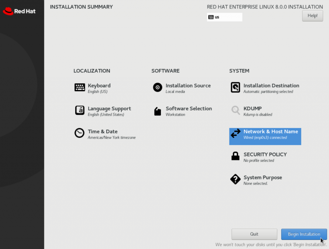
Task: Click 'None selected.' text
Action: tap(255, 183)
